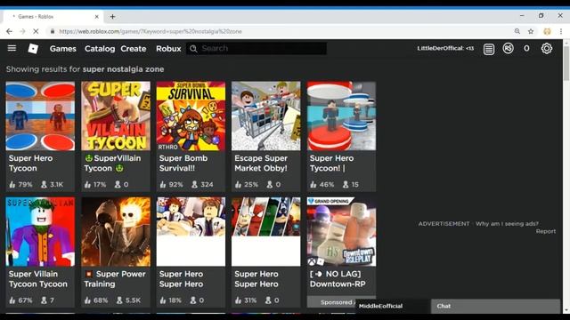This screenshot has width=570, height=320.
Task: Open LittleDerOffical profile link
Action: (445, 48)
